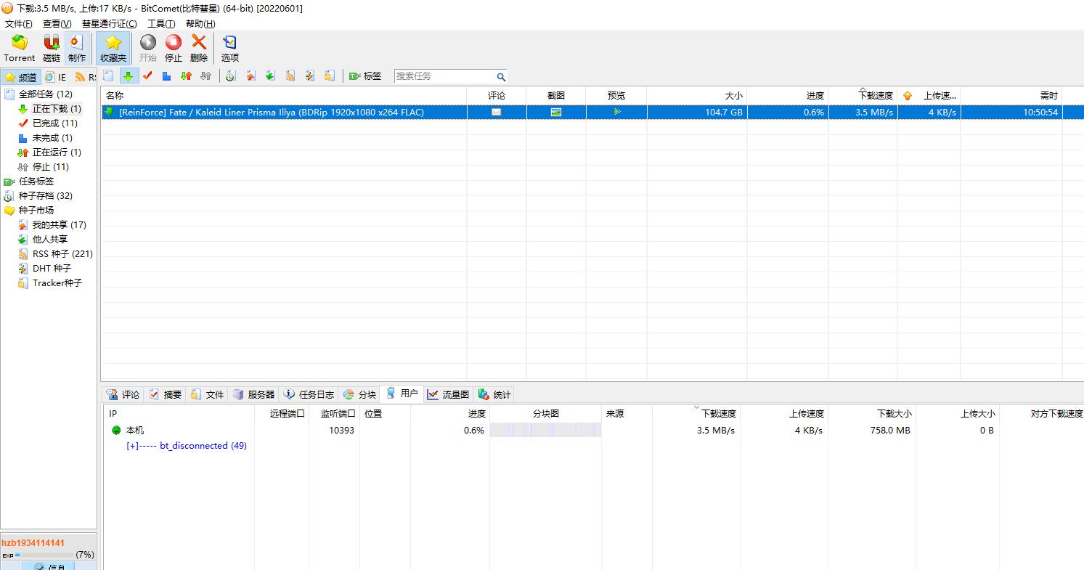This screenshot has width=1084, height=570.
Task: Open the 服务器 bottom tab
Action: pyautogui.click(x=253, y=394)
